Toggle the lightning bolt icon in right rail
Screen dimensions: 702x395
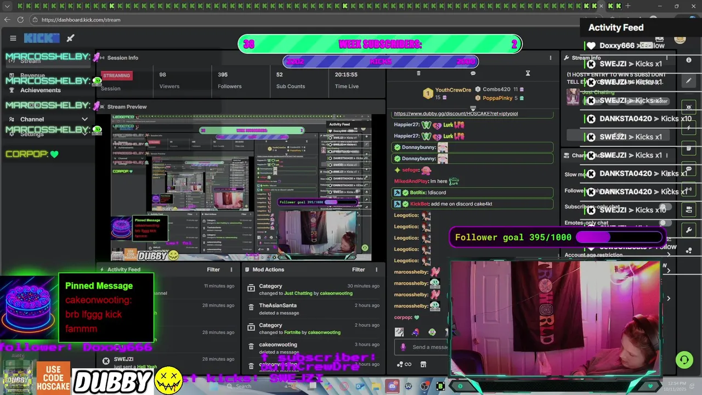(689, 127)
